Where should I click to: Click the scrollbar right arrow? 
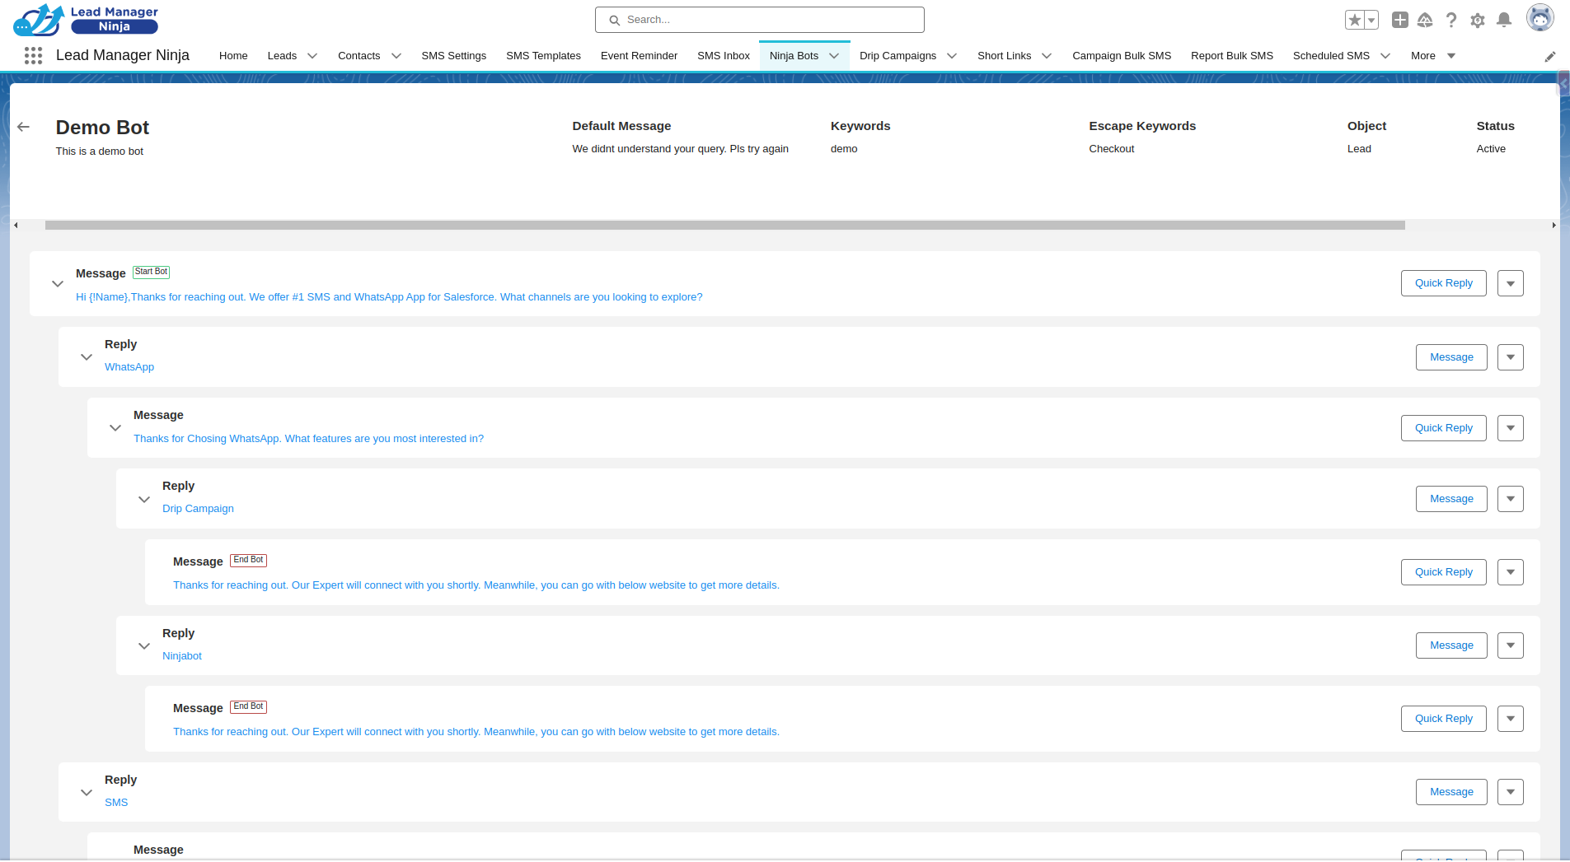(x=1554, y=225)
